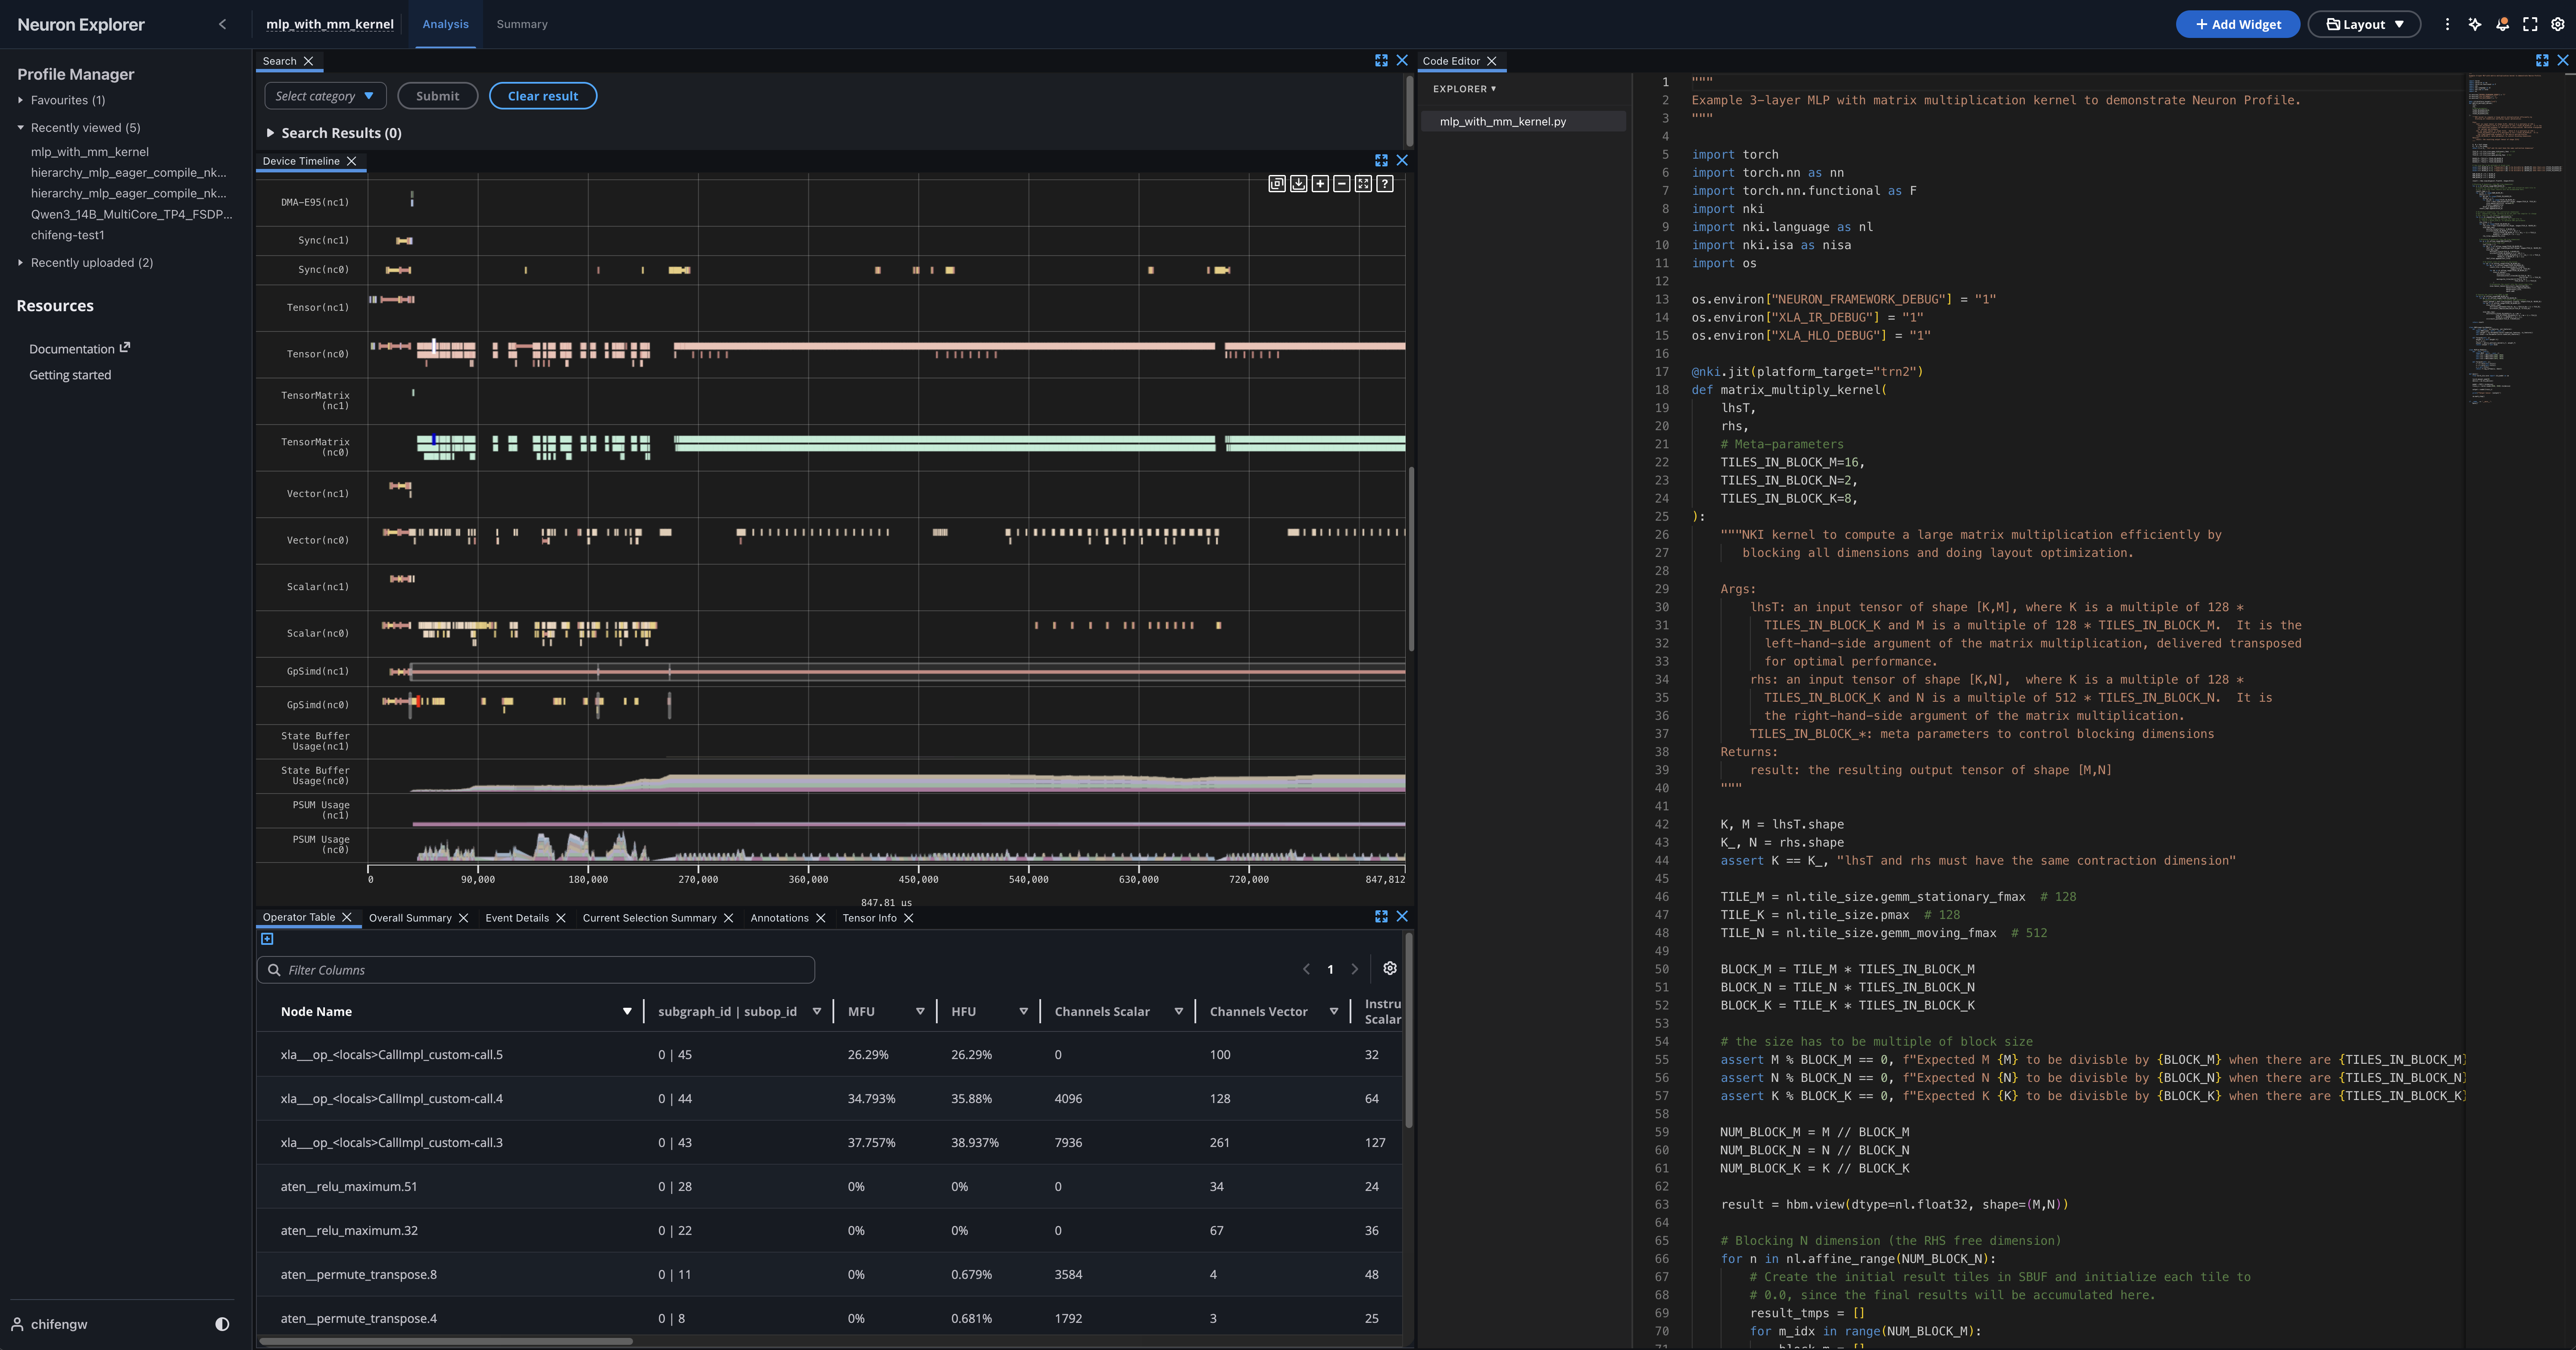This screenshot has height=1350, width=2576.
Task: Open the Getting started link
Action: [x=70, y=375]
